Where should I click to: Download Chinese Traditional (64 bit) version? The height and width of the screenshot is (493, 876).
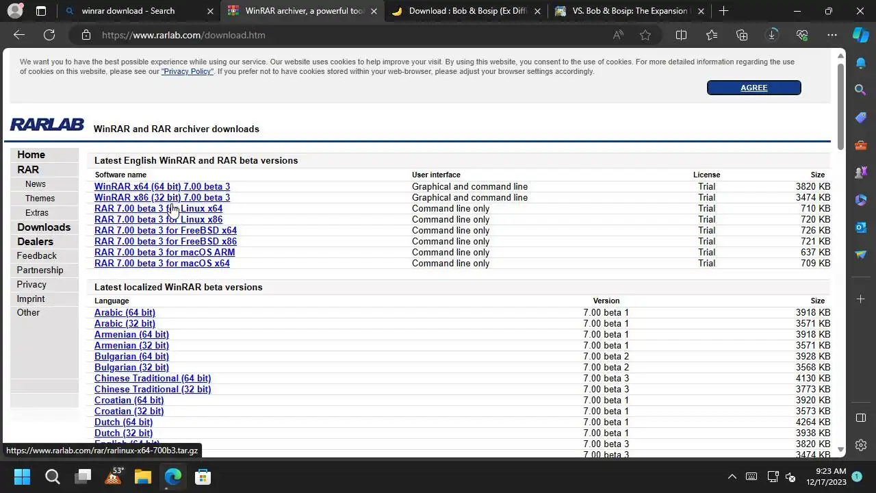pyautogui.click(x=153, y=378)
